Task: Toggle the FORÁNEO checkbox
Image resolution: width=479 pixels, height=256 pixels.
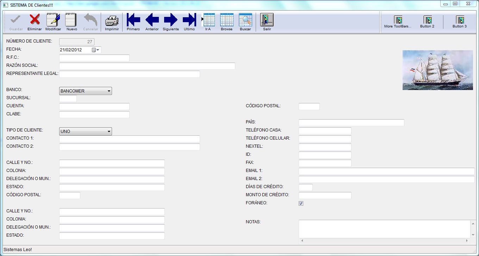Action: click(x=300, y=203)
